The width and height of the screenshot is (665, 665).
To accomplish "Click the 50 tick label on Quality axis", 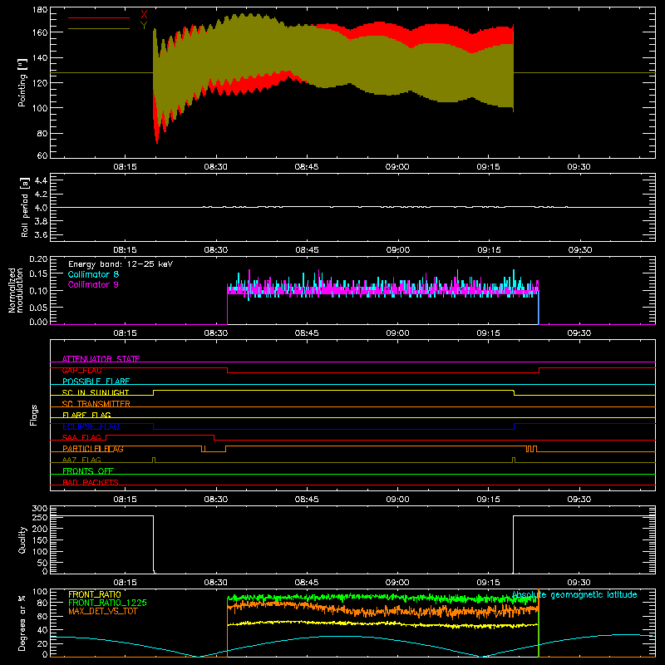I will (x=43, y=563).
